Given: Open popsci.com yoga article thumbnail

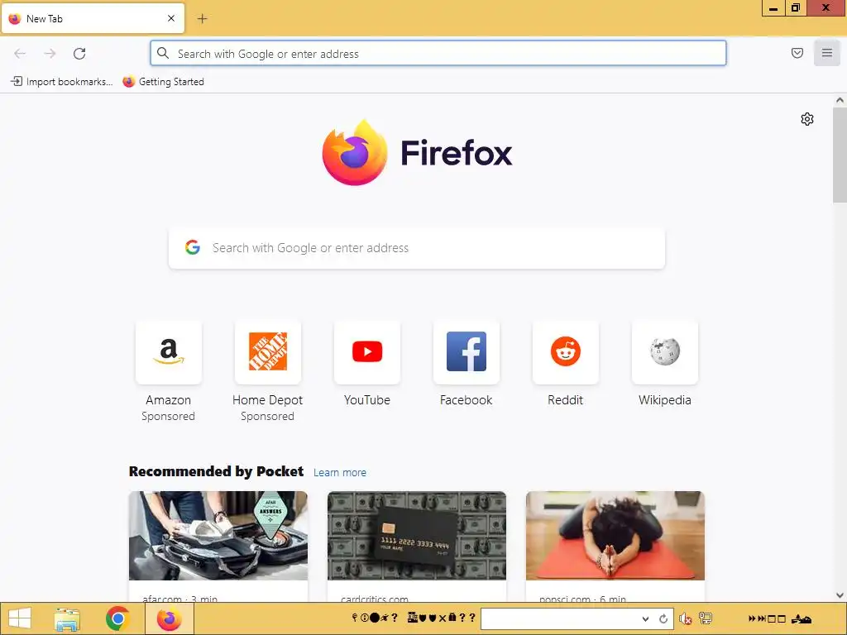Looking at the screenshot, I should (x=615, y=536).
